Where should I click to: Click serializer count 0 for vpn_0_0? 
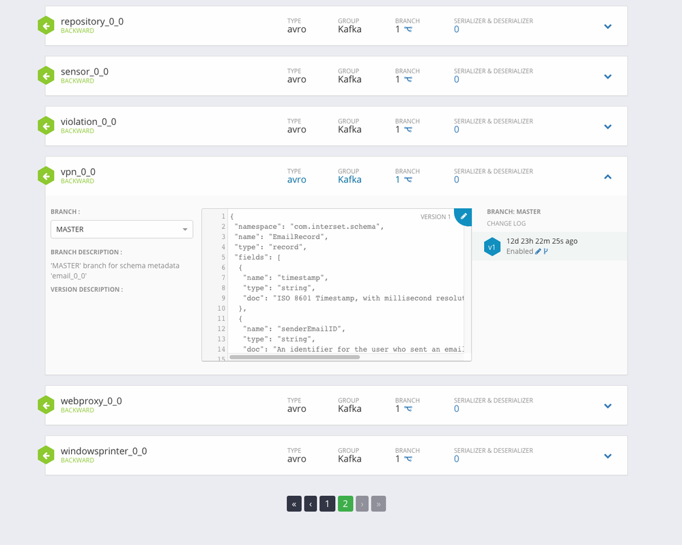(456, 180)
